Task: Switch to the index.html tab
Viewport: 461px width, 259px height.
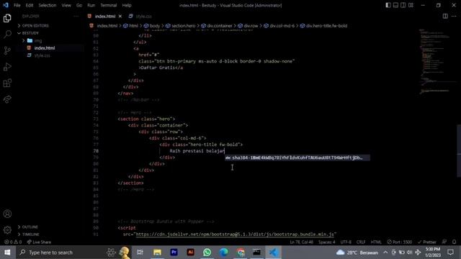Action: click(x=104, y=17)
